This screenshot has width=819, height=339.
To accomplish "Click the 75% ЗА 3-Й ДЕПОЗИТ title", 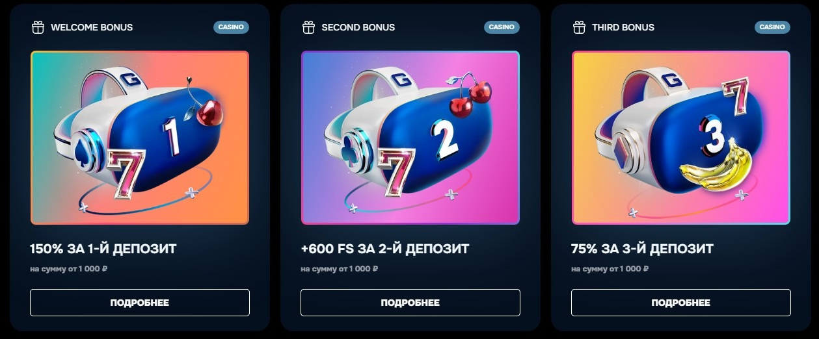I will pyautogui.click(x=642, y=249).
